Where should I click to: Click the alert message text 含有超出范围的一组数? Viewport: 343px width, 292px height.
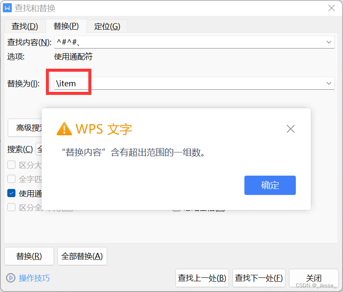tap(158, 152)
